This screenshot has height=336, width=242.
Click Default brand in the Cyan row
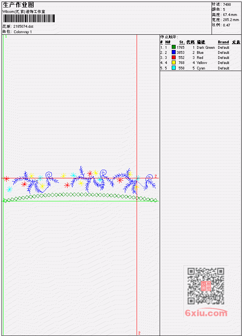[224, 68]
